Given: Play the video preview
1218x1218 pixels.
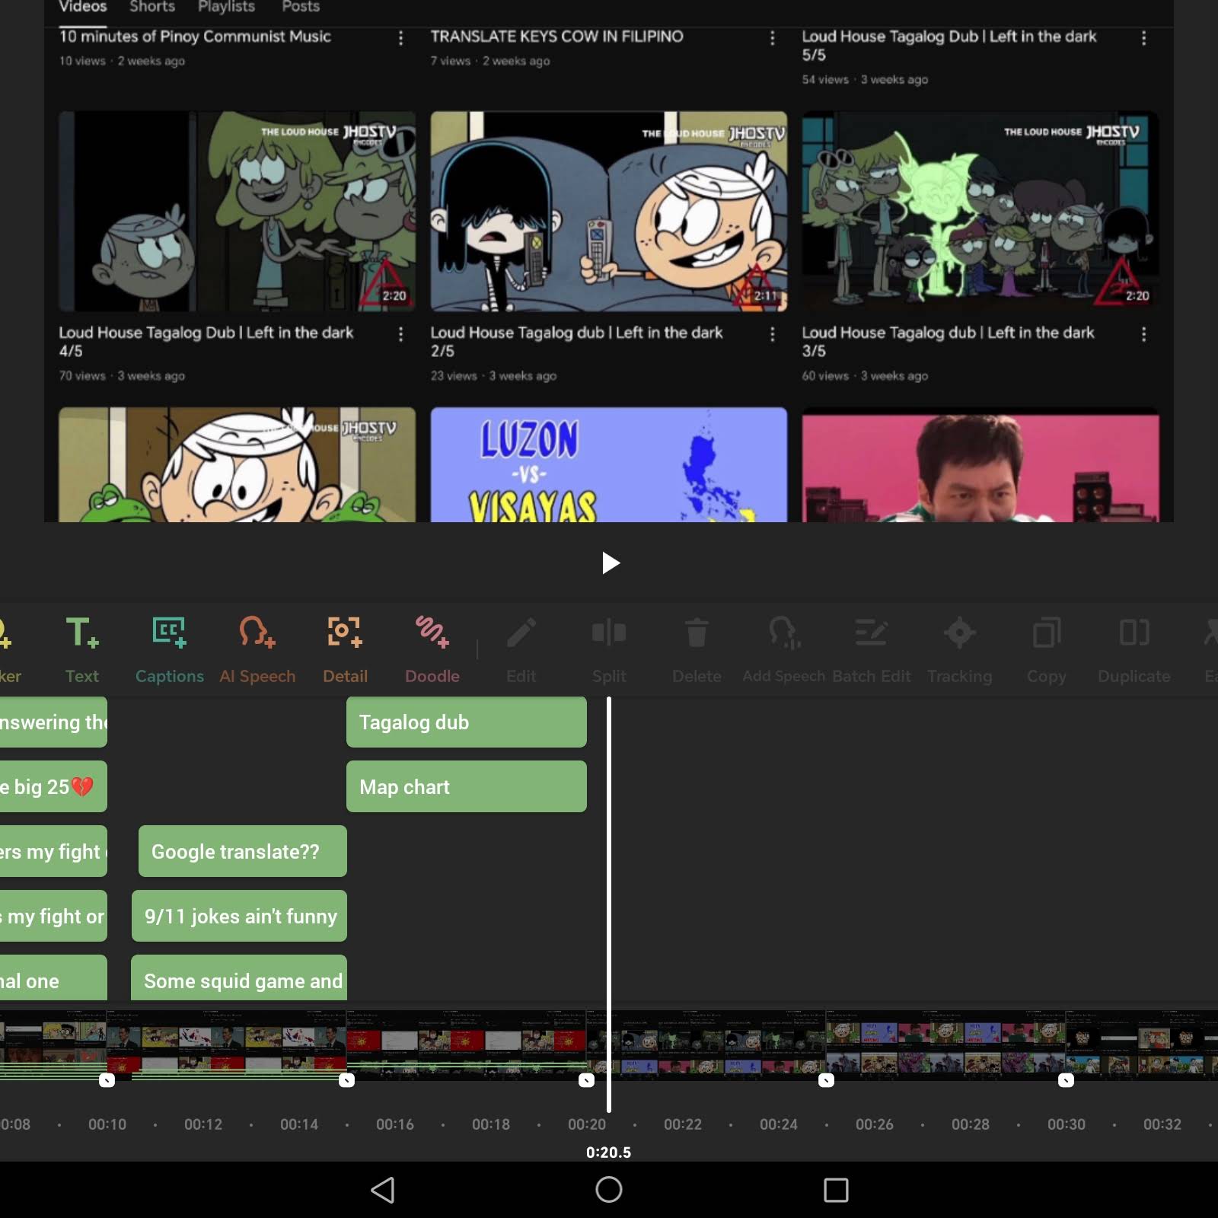Looking at the screenshot, I should (610, 563).
